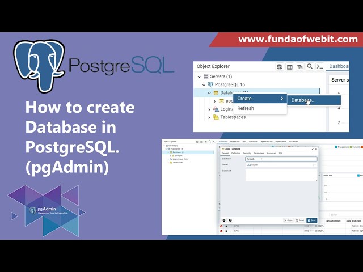Click the Transactions legend color swatch

336,147
